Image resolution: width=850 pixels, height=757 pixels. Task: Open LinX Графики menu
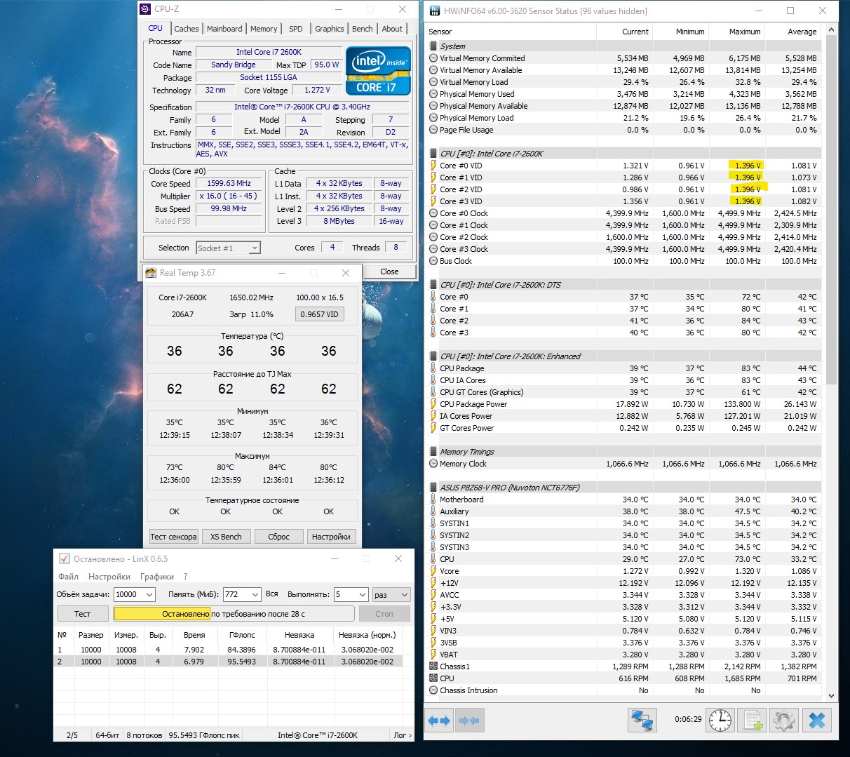click(x=157, y=577)
